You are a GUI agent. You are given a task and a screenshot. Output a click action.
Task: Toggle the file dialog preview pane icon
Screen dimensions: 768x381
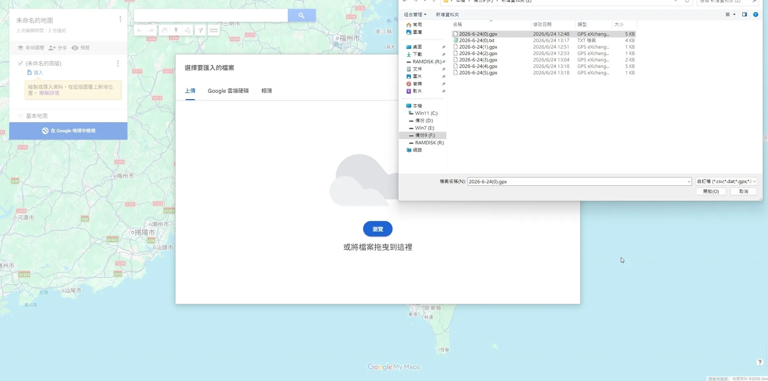(745, 14)
